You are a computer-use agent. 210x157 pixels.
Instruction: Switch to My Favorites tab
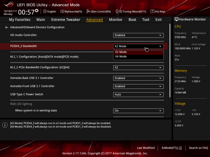click(x=20, y=20)
